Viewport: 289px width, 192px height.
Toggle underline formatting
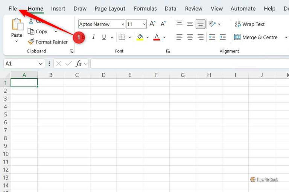coord(104,37)
